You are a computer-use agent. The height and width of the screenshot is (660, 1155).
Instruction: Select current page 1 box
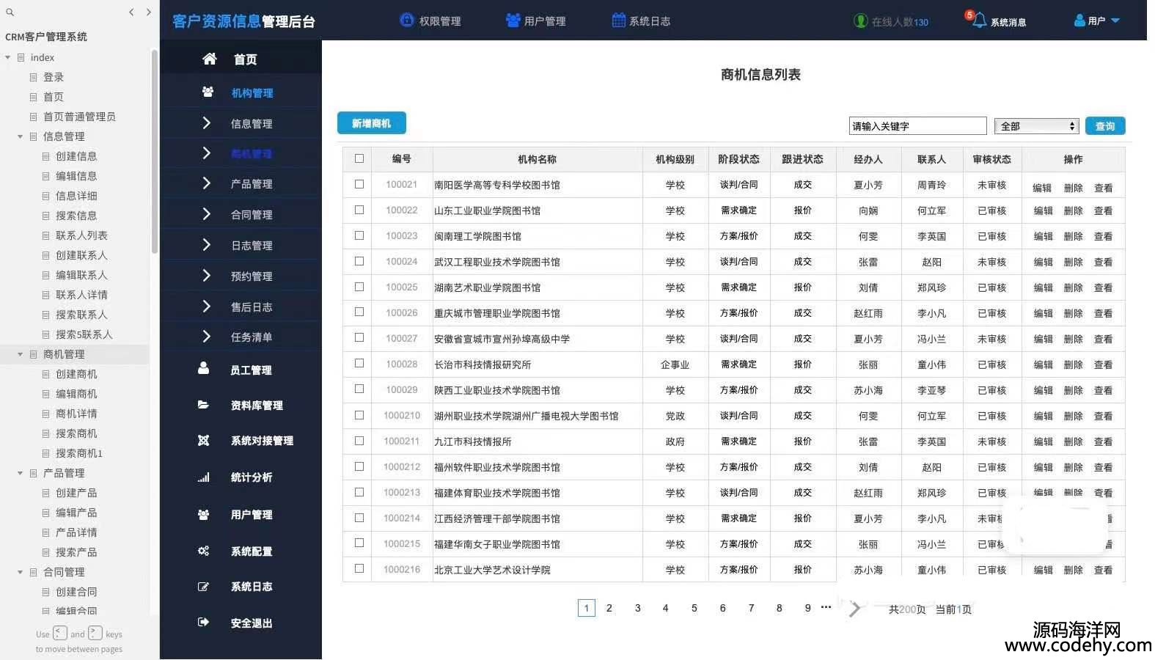pos(586,608)
